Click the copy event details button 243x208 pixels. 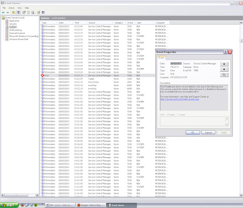point(224,75)
